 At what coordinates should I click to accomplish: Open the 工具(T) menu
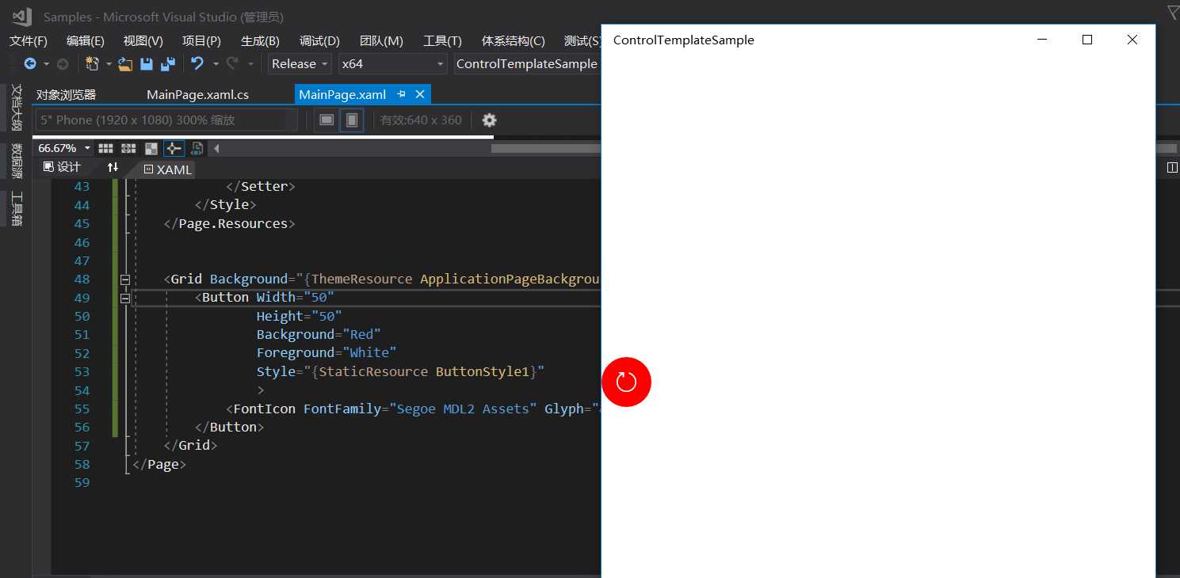click(x=442, y=41)
